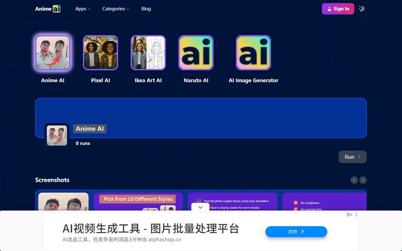Open the Blog page
Image resolution: width=402 pixels, height=251 pixels.
tap(146, 9)
